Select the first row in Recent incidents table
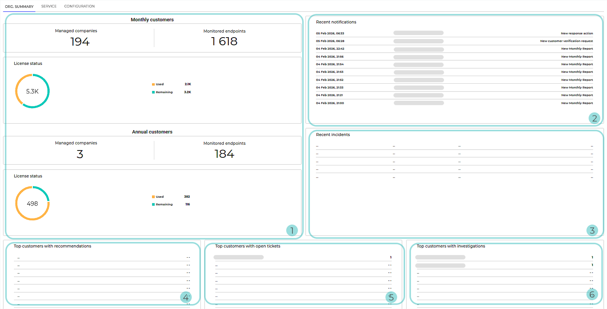Viewport: 607px width, 309px height. tap(454, 145)
